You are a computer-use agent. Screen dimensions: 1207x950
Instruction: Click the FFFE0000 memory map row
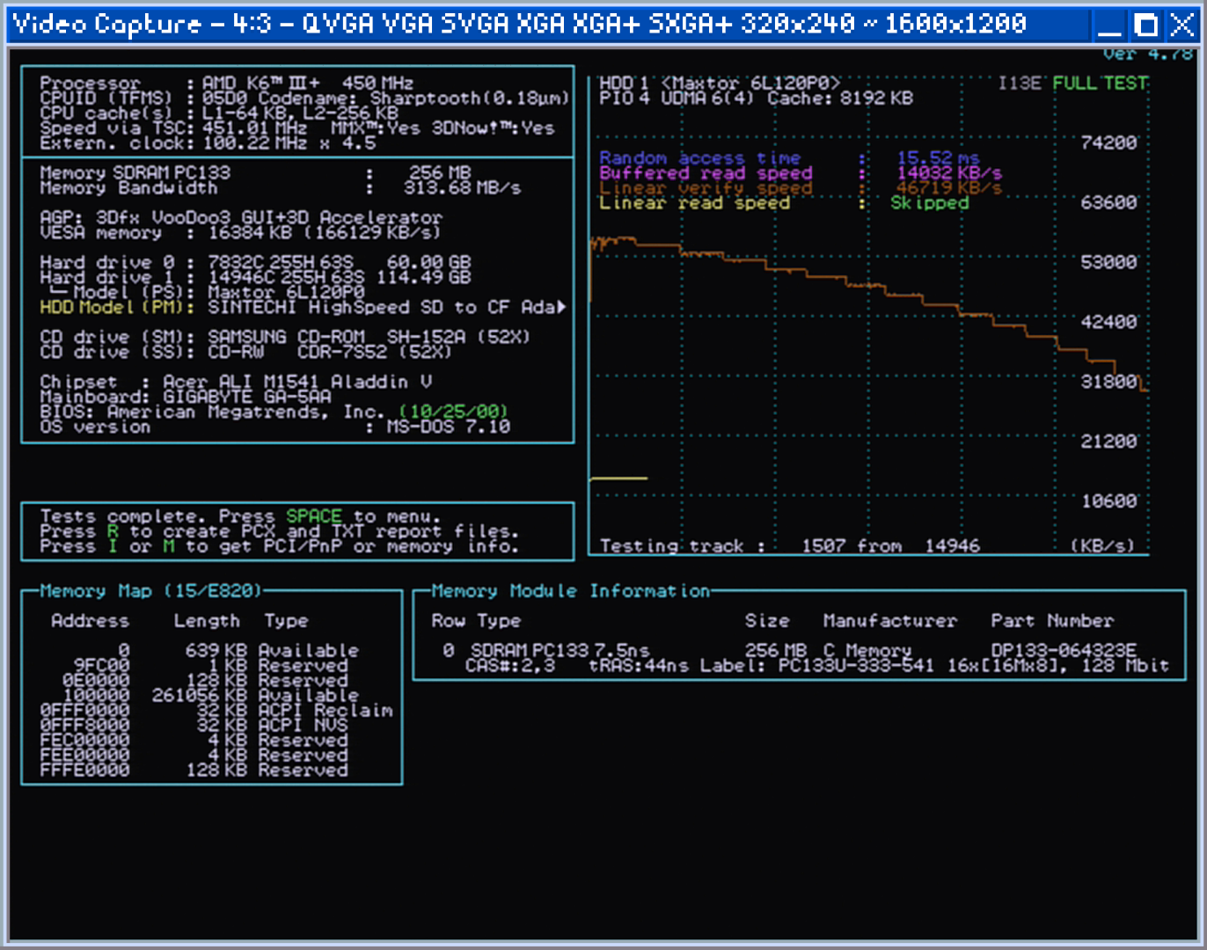[x=194, y=771]
